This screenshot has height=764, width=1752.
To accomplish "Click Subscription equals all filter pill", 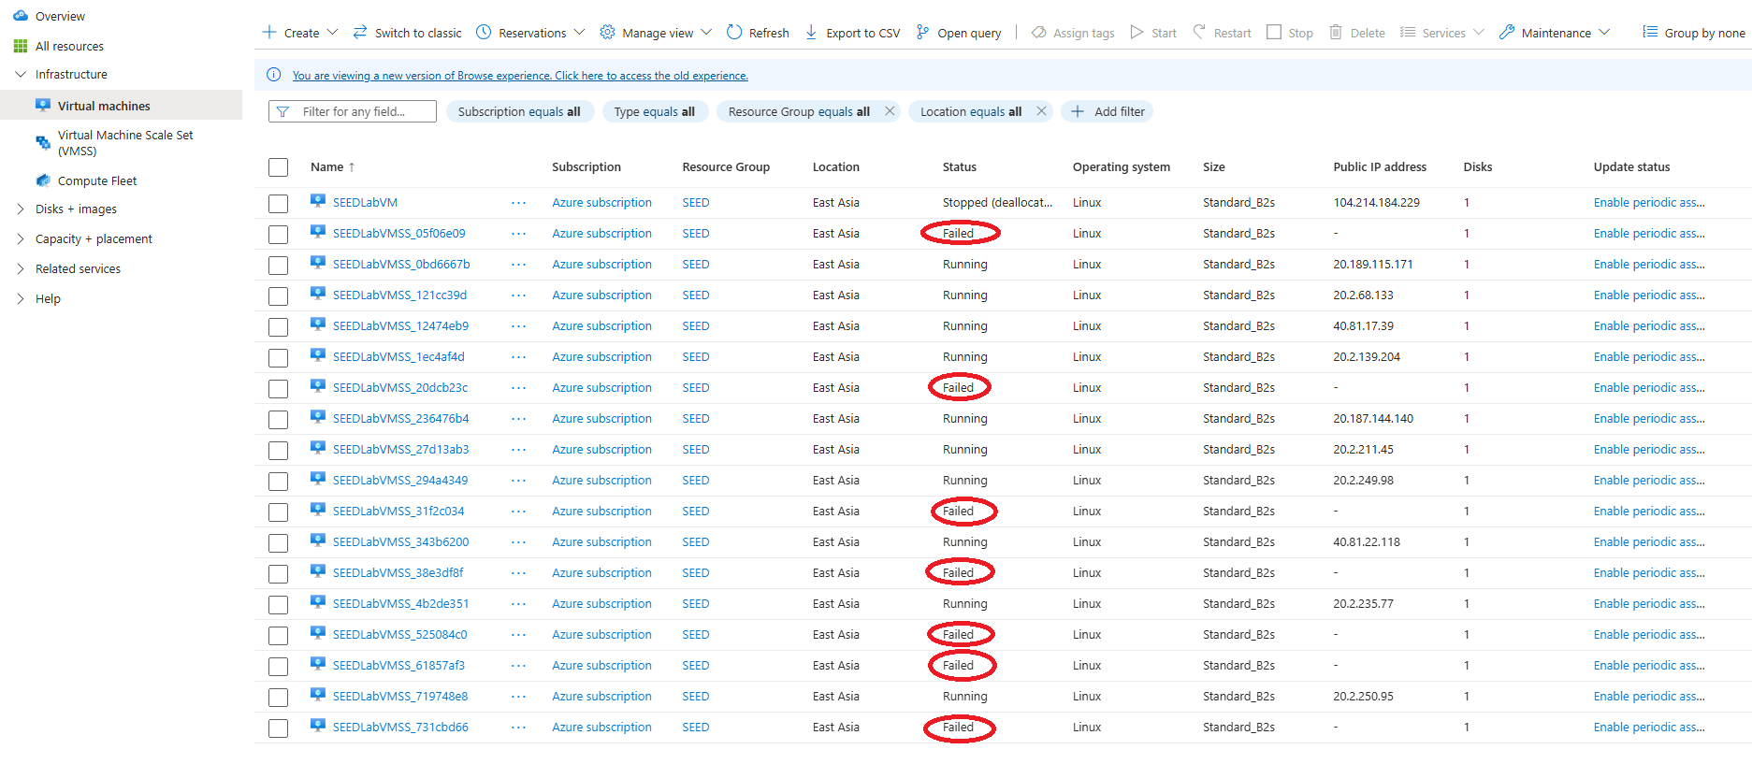I will click(519, 111).
